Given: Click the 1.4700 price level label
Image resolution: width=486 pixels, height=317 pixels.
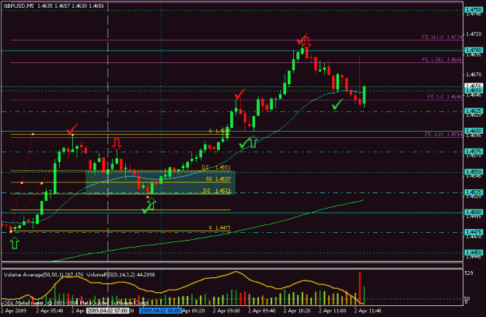Looking at the screenshot, I should click(474, 50).
